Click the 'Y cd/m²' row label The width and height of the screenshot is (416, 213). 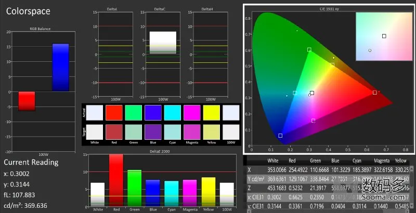[256, 179]
